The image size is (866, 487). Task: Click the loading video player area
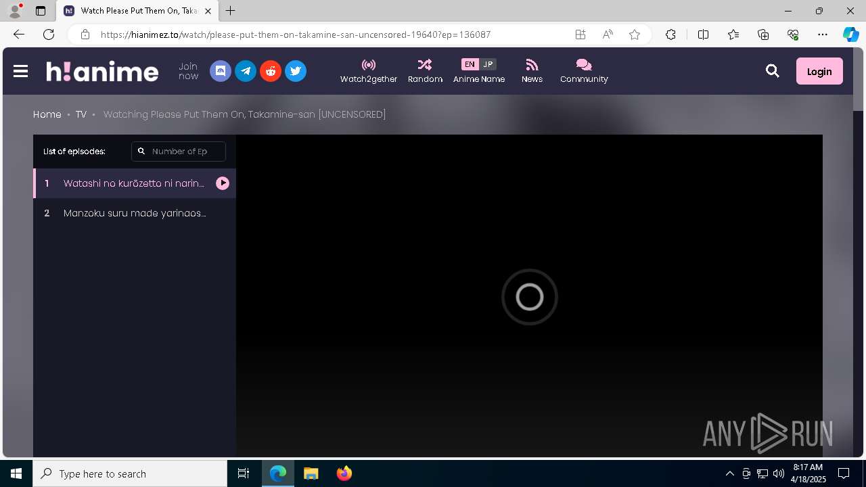tap(529, 296)
